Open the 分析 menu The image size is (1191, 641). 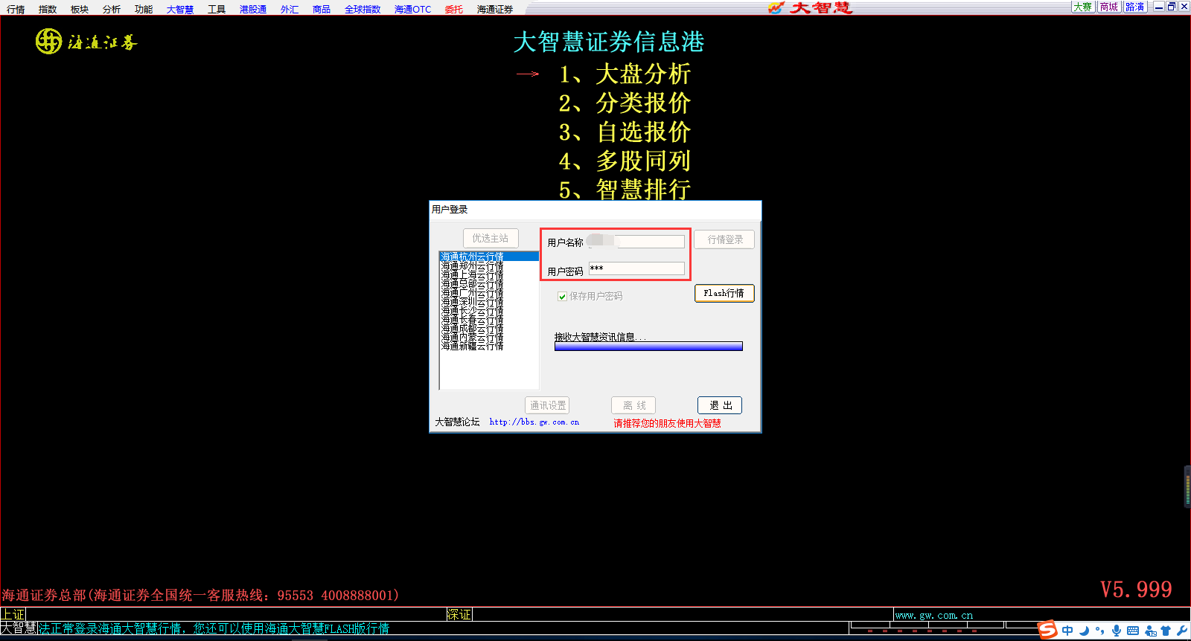(x=112, y=9)
